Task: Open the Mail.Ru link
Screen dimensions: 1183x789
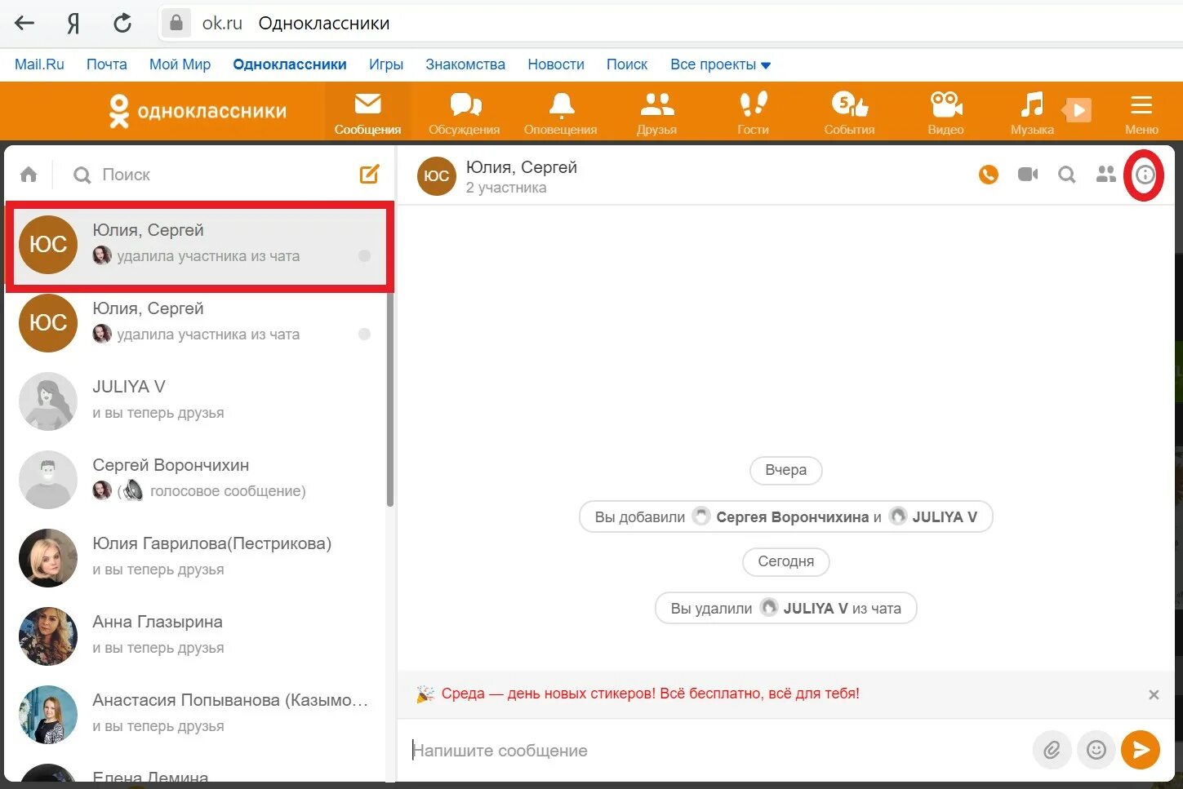Action: 39,64
